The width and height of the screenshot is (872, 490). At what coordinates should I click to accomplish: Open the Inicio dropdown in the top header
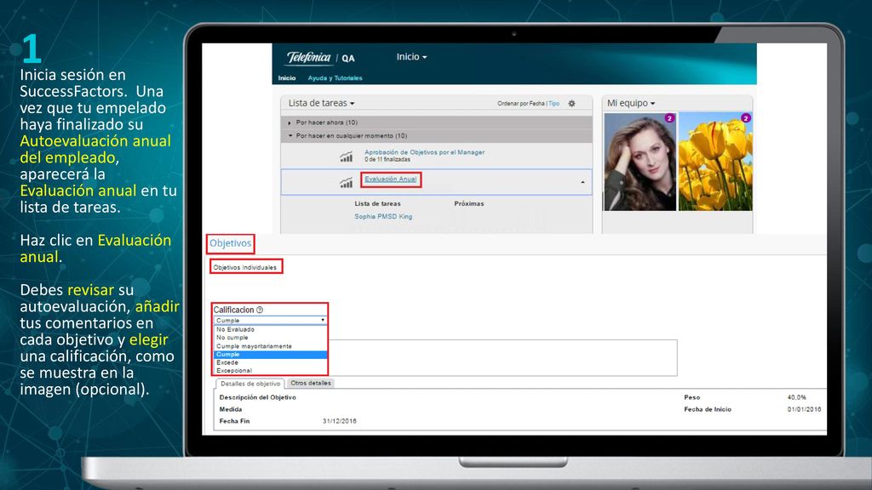coord(411,57)
